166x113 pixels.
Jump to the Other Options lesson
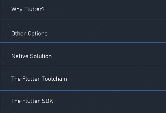click(x=83, y=31)
